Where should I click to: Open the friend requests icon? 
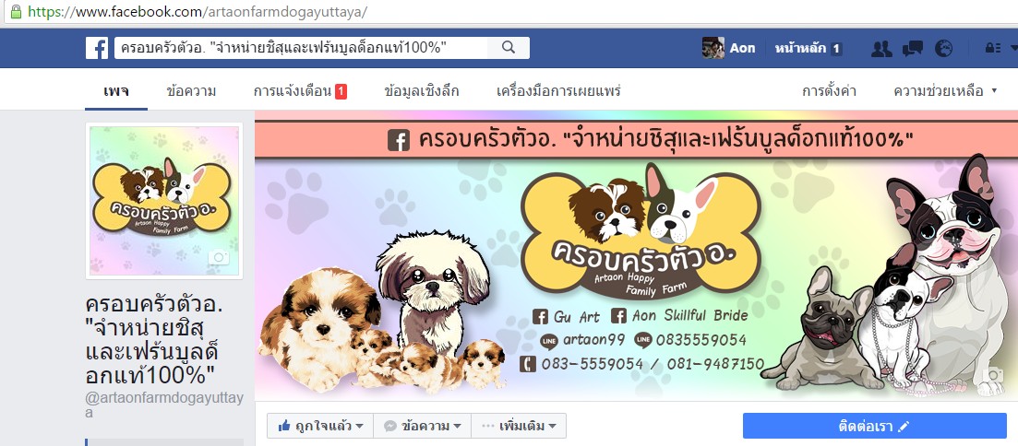coord(881,49)
